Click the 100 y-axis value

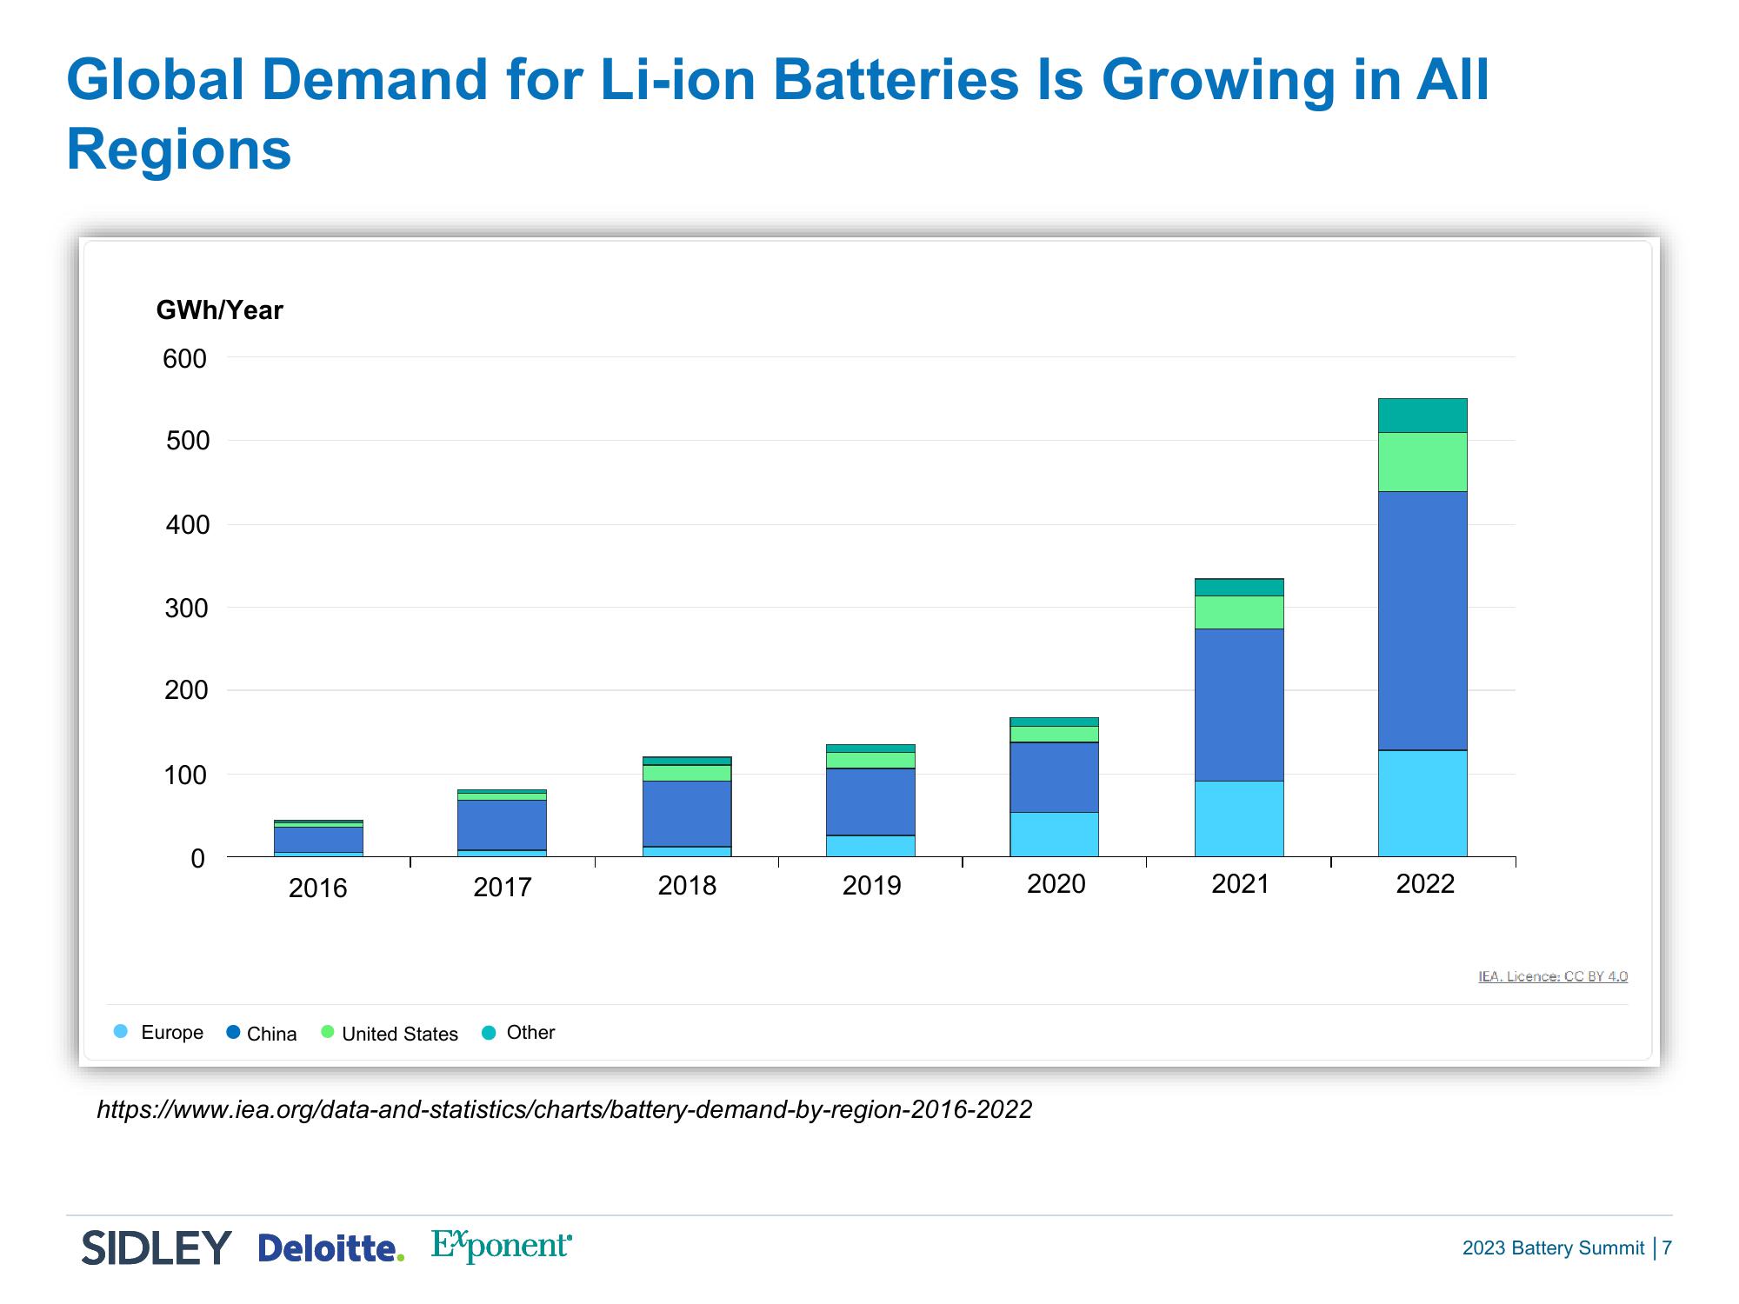pos(187,775)
